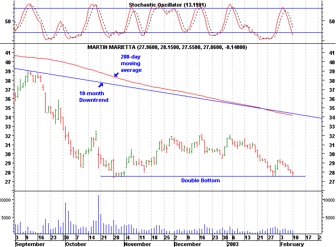336x247 pixels.
Task: Select date label 7 in October
Action: 77,237
